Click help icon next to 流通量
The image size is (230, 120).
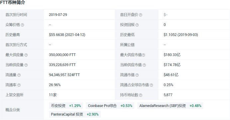coord(19,75)
